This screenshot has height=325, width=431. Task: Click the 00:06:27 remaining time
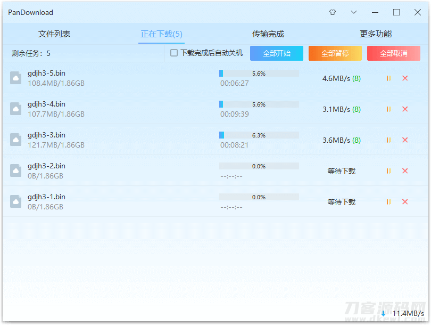tap(235, 83)
